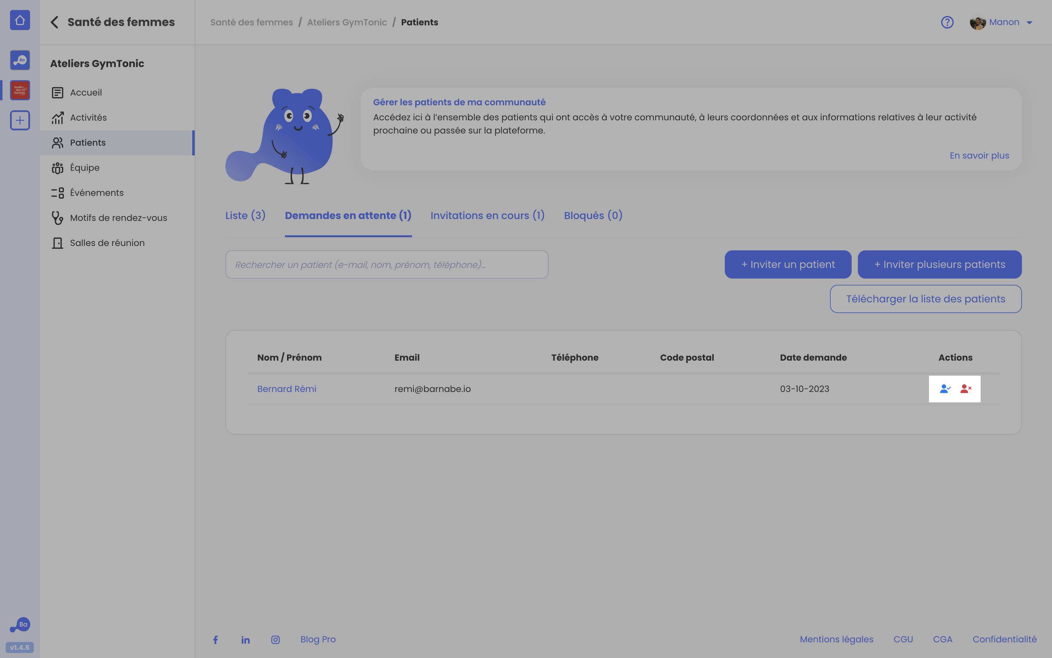Open the Blog Pro footer link

click(318, 639)
